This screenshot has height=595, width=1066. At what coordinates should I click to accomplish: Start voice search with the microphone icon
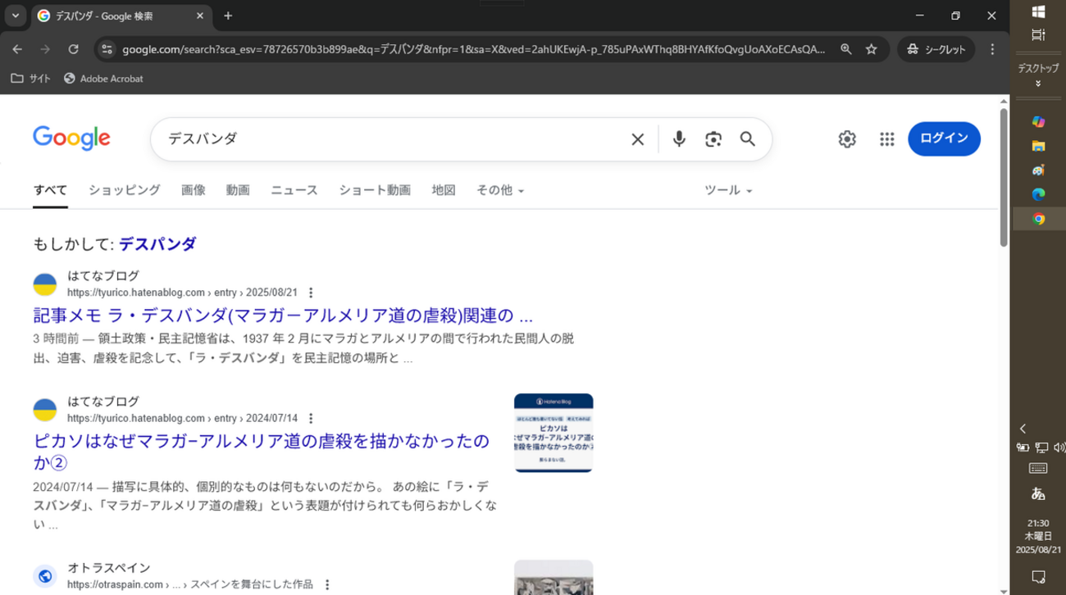pos(679,139)
